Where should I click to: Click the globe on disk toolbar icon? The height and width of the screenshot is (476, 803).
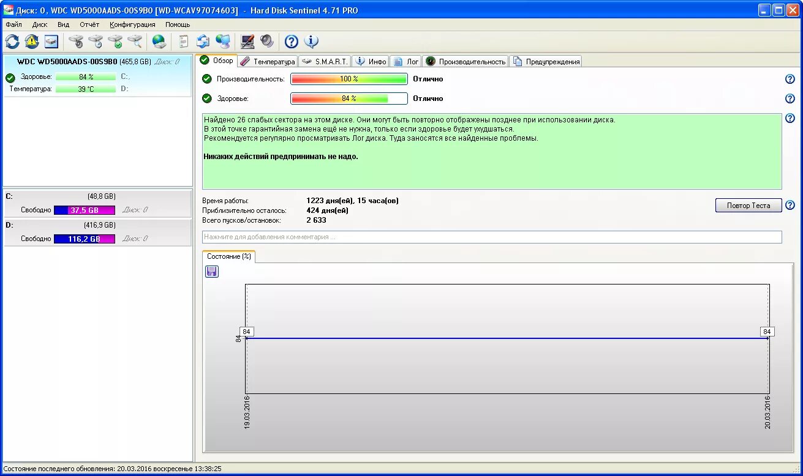point(159,42)
